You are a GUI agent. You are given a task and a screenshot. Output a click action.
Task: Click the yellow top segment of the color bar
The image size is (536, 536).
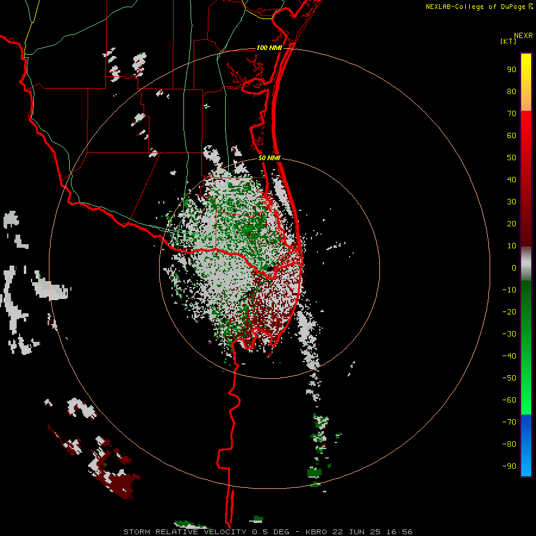pyautogui.click(x=526, y=82)
